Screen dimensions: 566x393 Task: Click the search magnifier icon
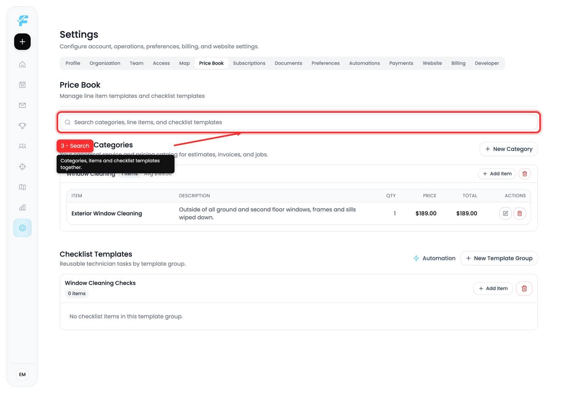[x=68, y=122]
